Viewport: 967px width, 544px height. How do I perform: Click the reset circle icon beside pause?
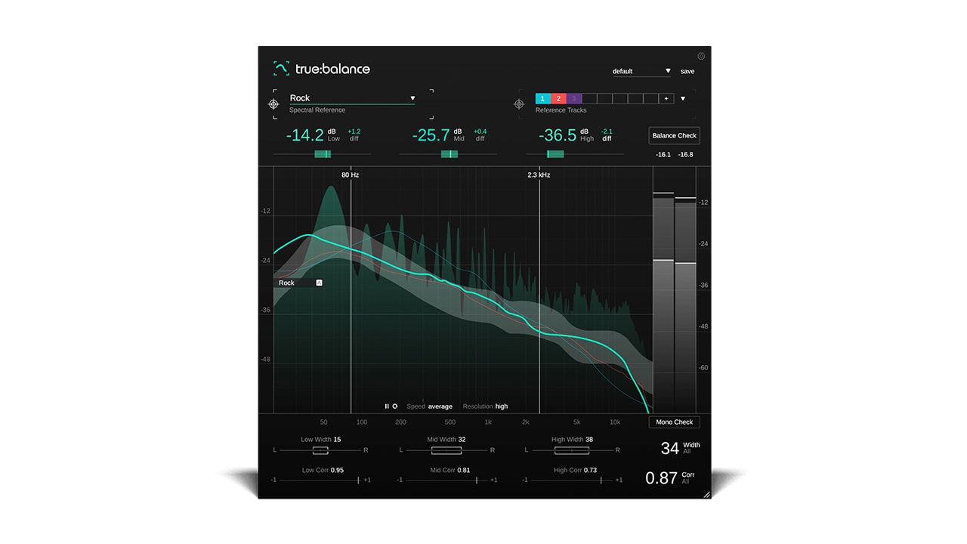click(x=395, y=406)
